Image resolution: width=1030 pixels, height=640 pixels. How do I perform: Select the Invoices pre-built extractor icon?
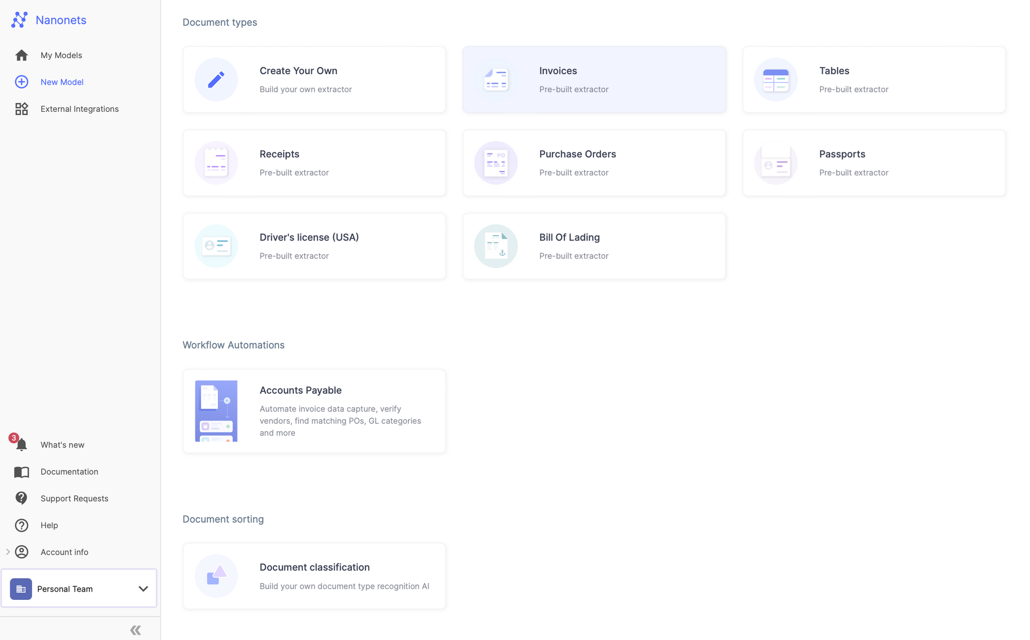[495, 79]
